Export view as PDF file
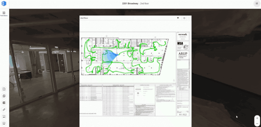Image resolution: width=261 pixels, height=127 pixels. [x=4, y=123]
